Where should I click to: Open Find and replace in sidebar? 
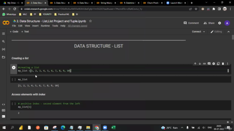coord(3,41)
